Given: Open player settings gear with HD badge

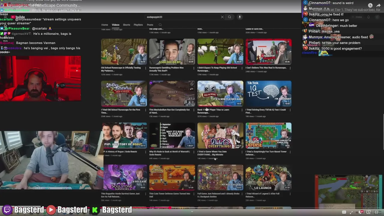Looking at the screenshot, I should [361, 212].
